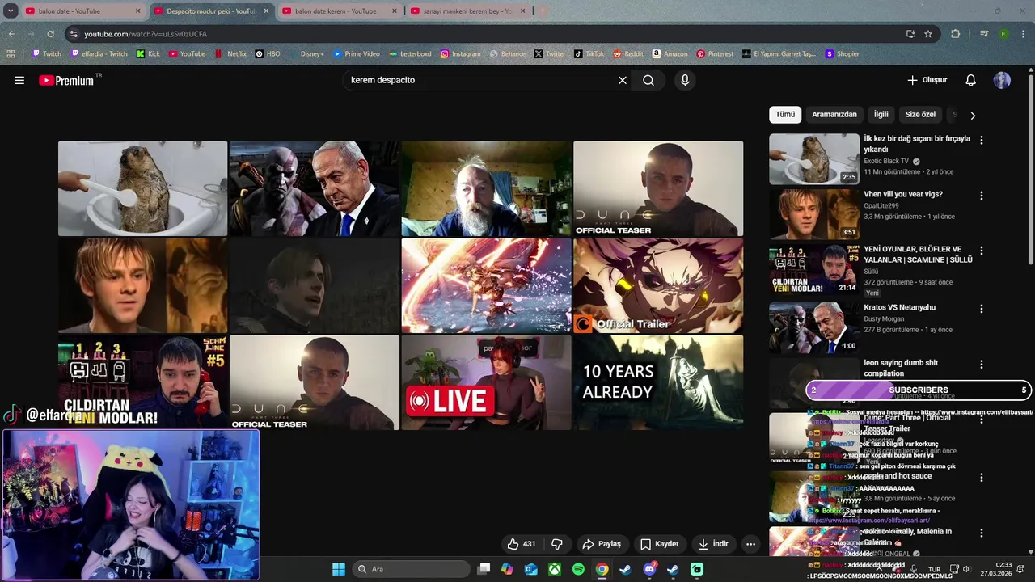Reload the page in Chrome
Image resolution: width=1035 pixels, height=582 pixels.
pyautogui.click(x=50, y=34)
